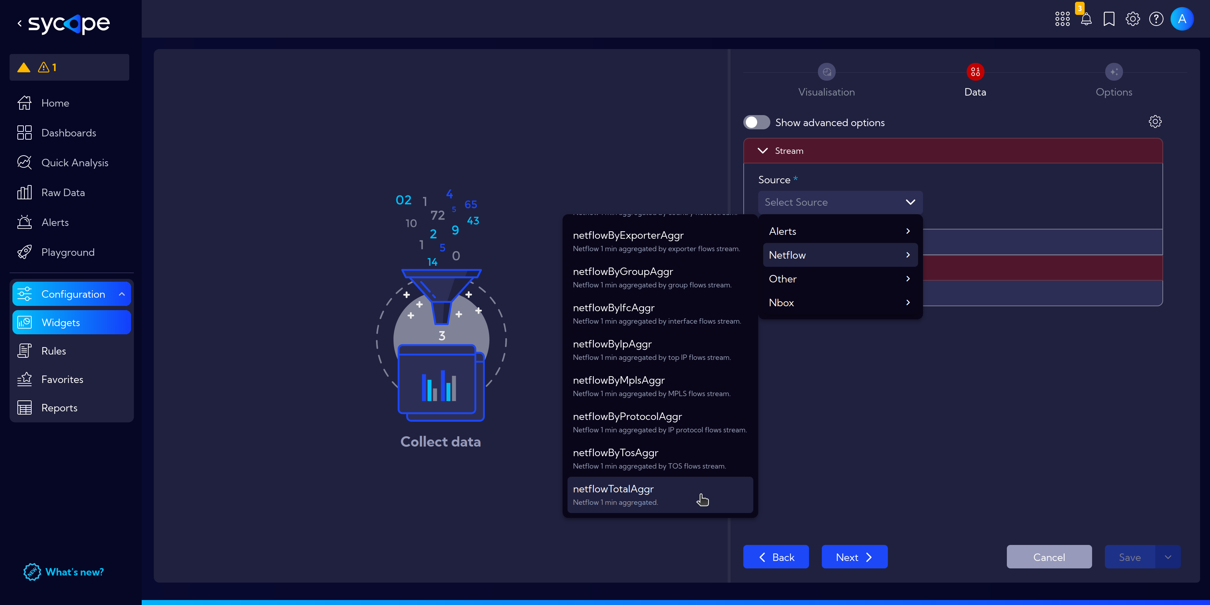The height and width of the screenshot is (605, 1210).
Task: Click the Cancel button
Action: point(1049,557)
